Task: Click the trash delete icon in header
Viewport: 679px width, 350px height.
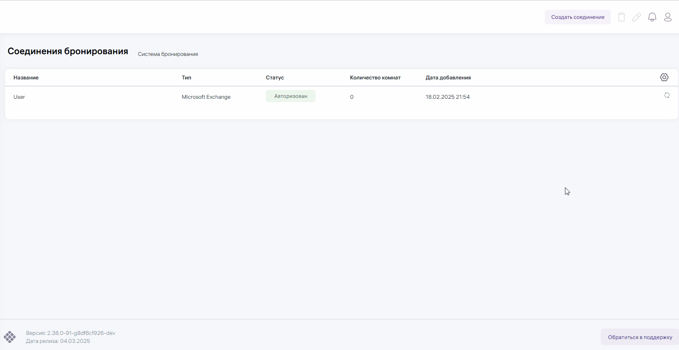Action: click(621, 17)
